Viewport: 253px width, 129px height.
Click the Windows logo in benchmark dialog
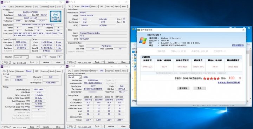(143, 41)
